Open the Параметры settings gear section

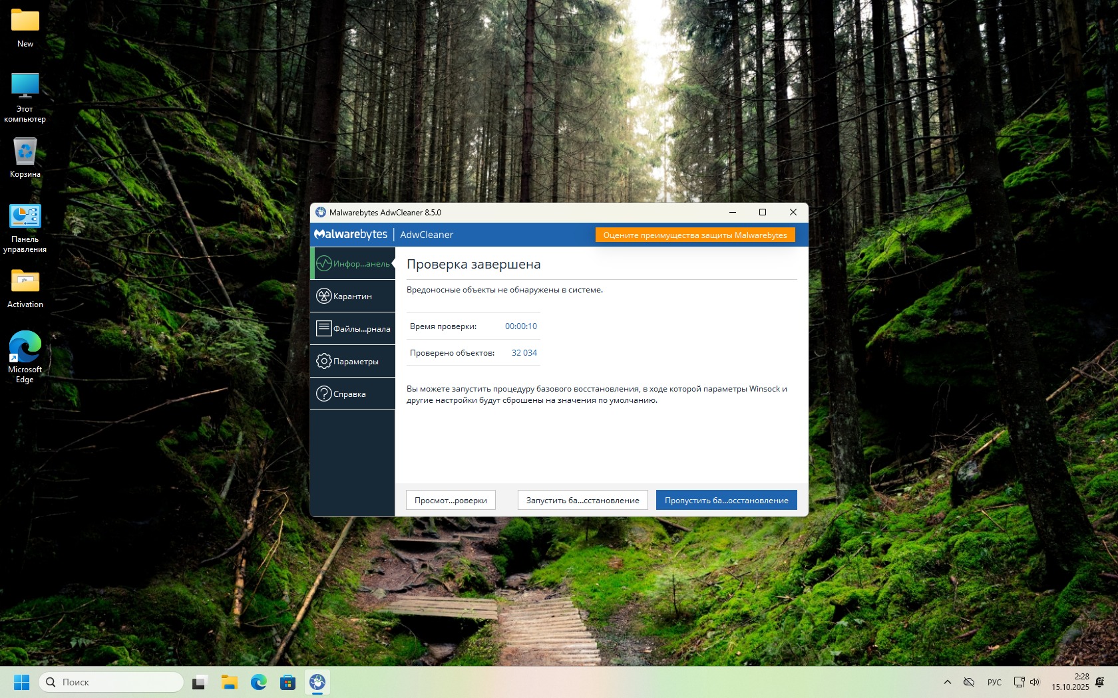pos(353,362)
